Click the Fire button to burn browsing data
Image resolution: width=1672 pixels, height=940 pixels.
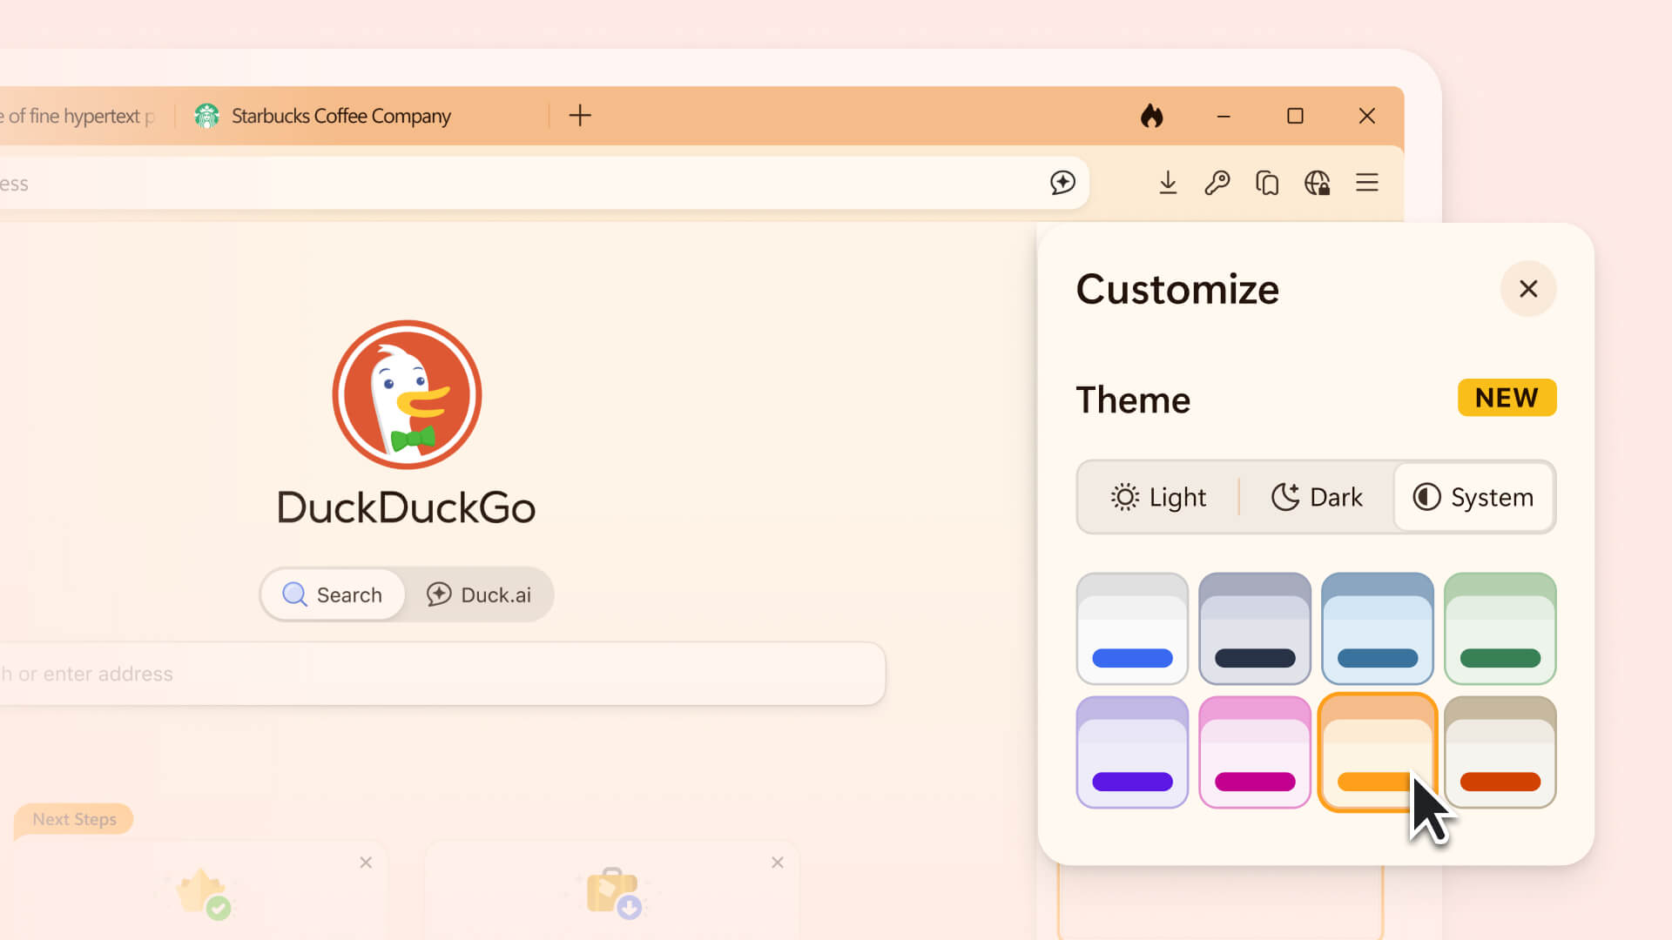1151,116
